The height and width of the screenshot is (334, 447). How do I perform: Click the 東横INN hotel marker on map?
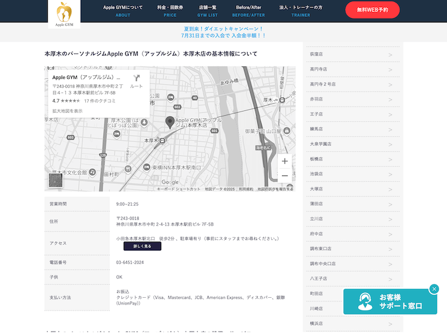click(x=147, y=167)
